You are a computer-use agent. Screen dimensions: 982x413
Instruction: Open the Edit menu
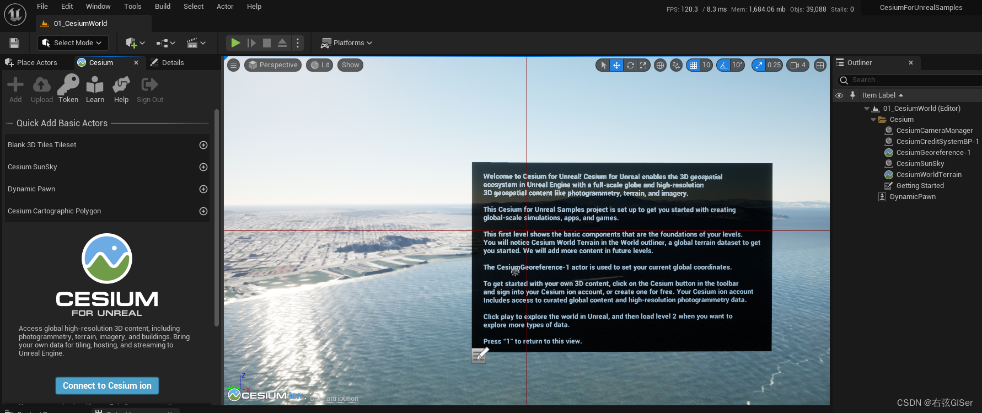(x=67, y=7)
